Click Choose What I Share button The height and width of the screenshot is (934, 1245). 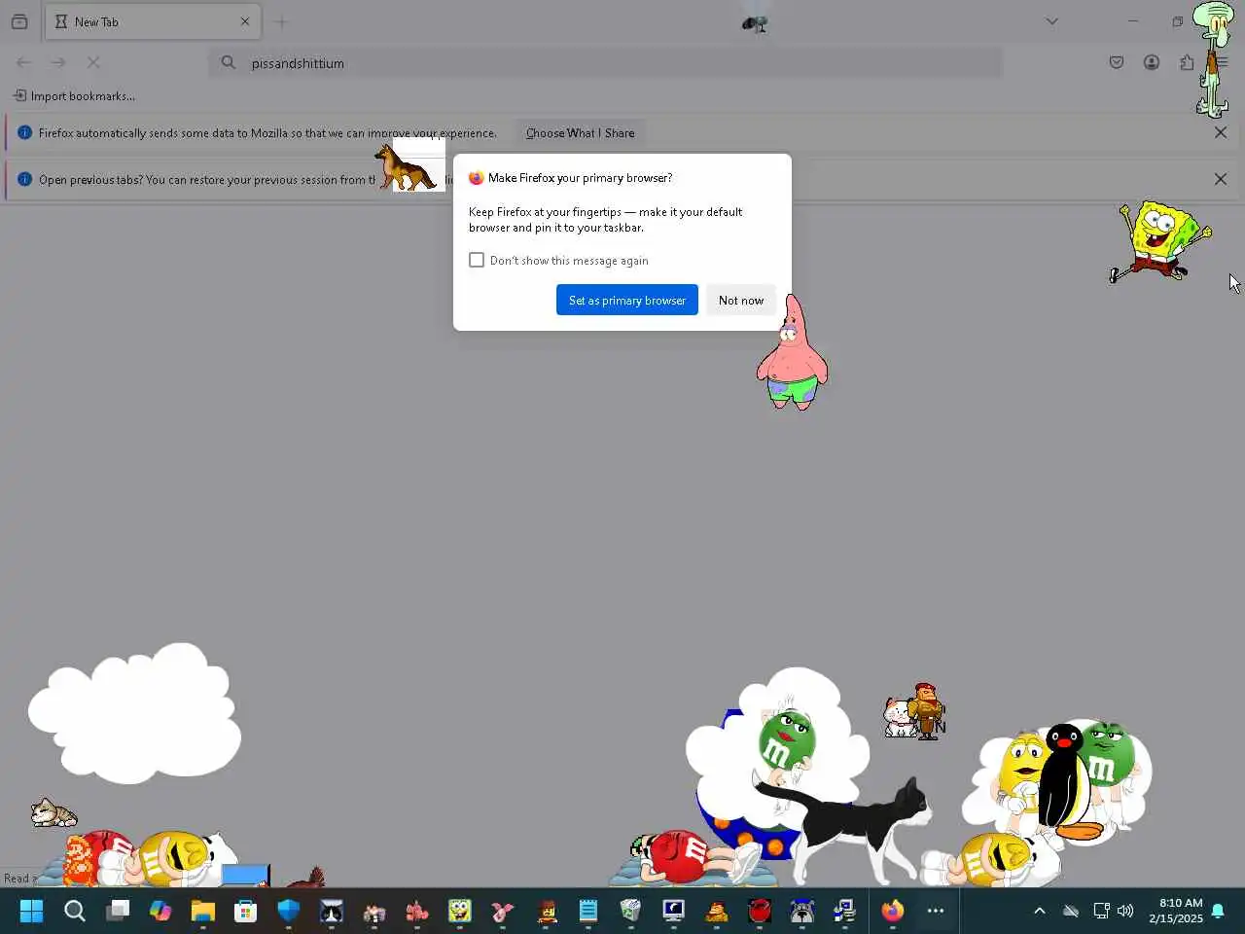coord(580,132)
